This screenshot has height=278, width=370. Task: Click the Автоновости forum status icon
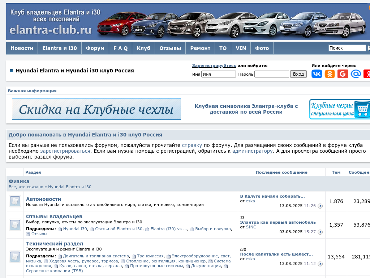[x=15, y=201]
